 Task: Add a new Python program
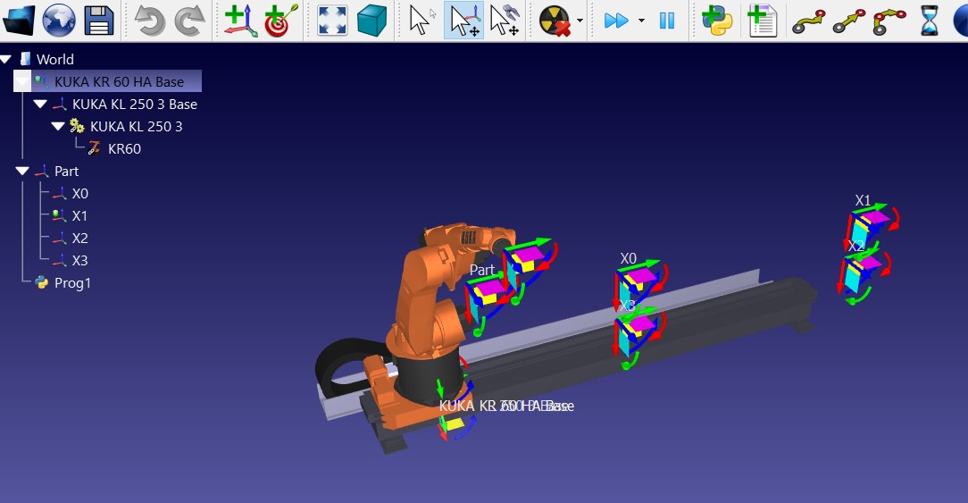point(717,20)
